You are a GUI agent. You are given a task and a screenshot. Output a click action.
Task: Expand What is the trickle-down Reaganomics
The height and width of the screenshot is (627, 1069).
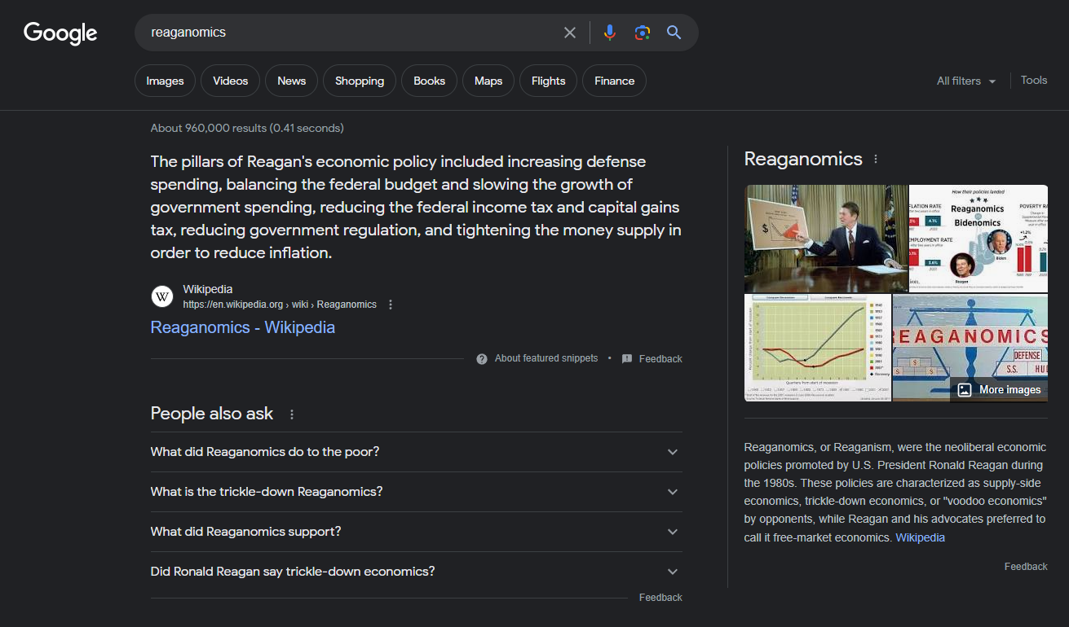pyautogui.click(x=417, y=492)
